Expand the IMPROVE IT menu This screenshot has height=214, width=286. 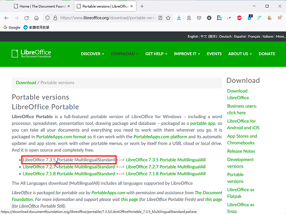pos(187,54)
